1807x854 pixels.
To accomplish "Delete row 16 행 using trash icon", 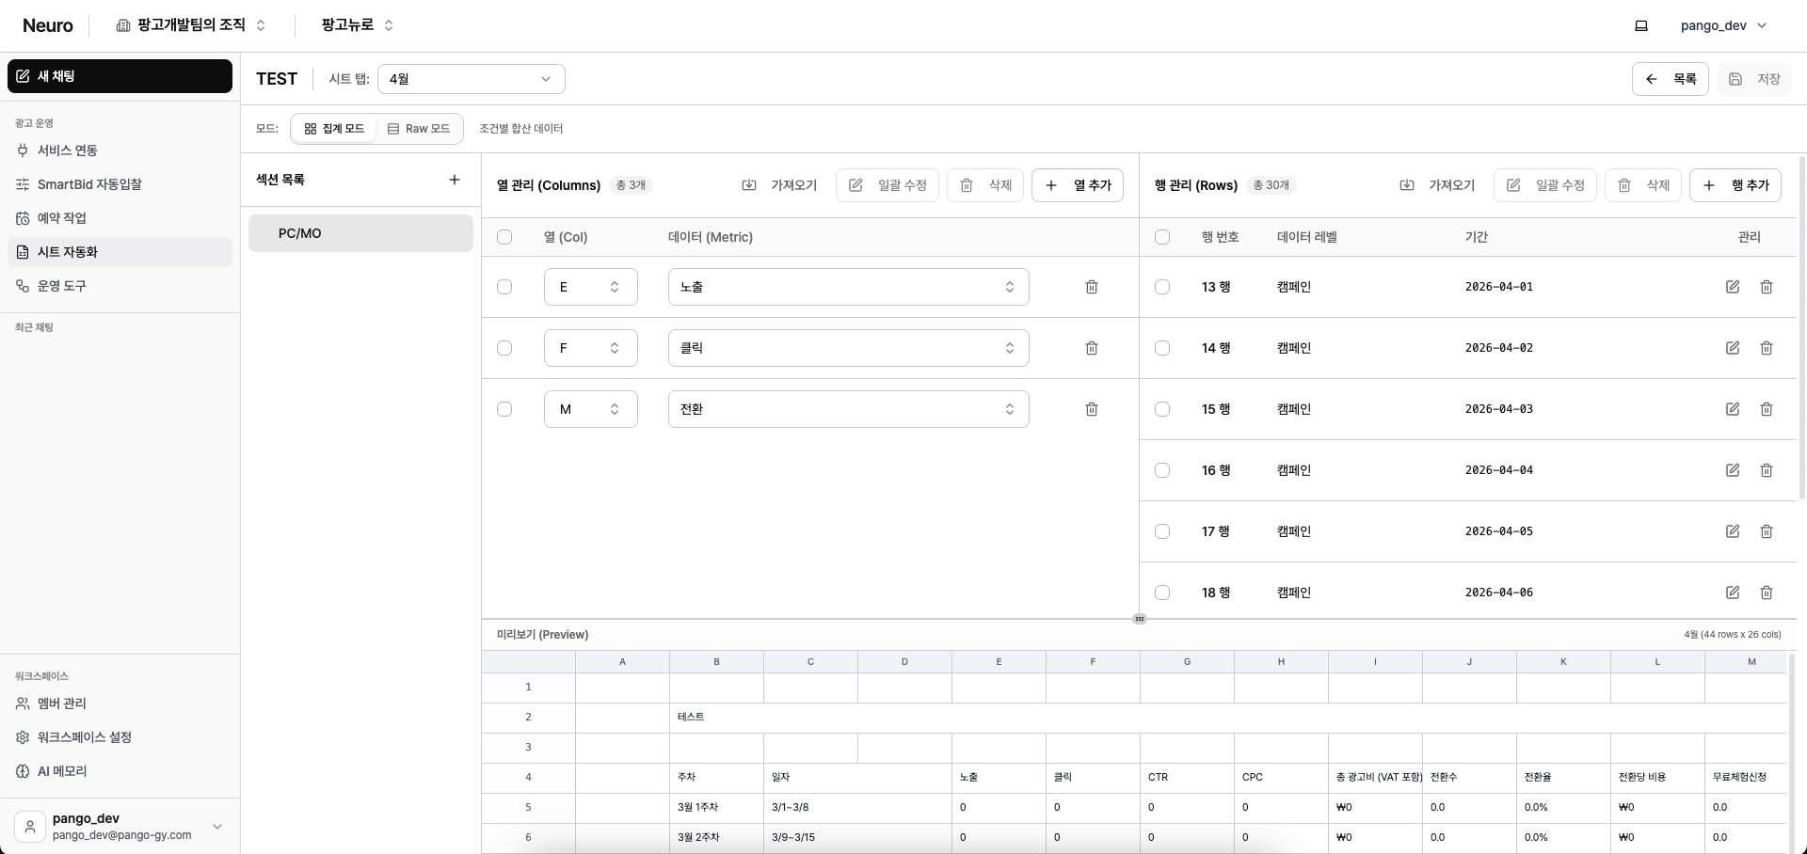I will [1767, 470].
